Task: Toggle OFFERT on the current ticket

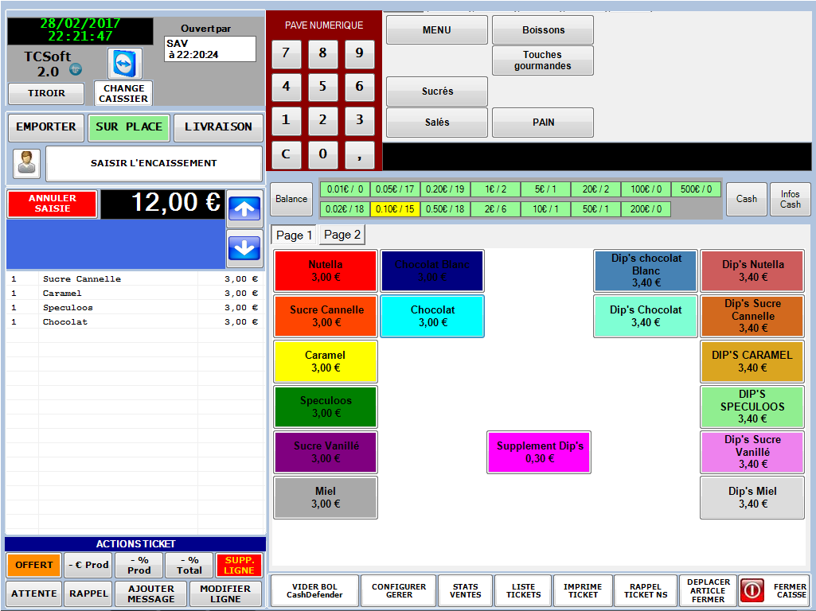Action: (x=33, y=565)
